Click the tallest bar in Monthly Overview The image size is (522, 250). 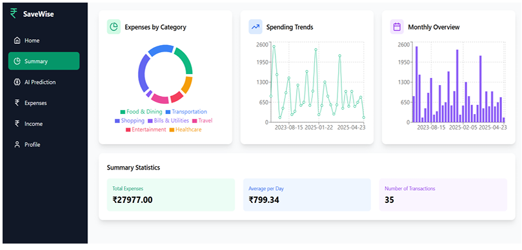(x=416, y=84)
